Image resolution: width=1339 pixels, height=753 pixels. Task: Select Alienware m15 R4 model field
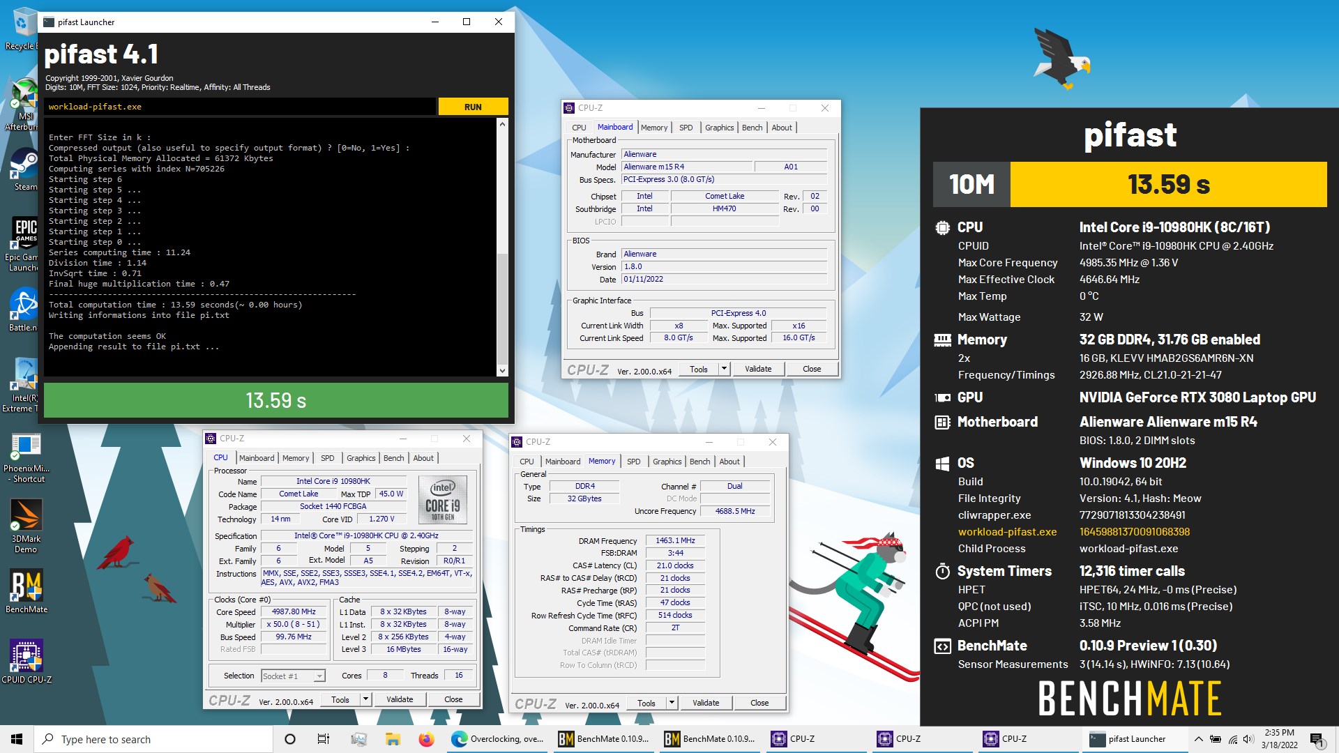pyautogui.click(x=687, y=167)
